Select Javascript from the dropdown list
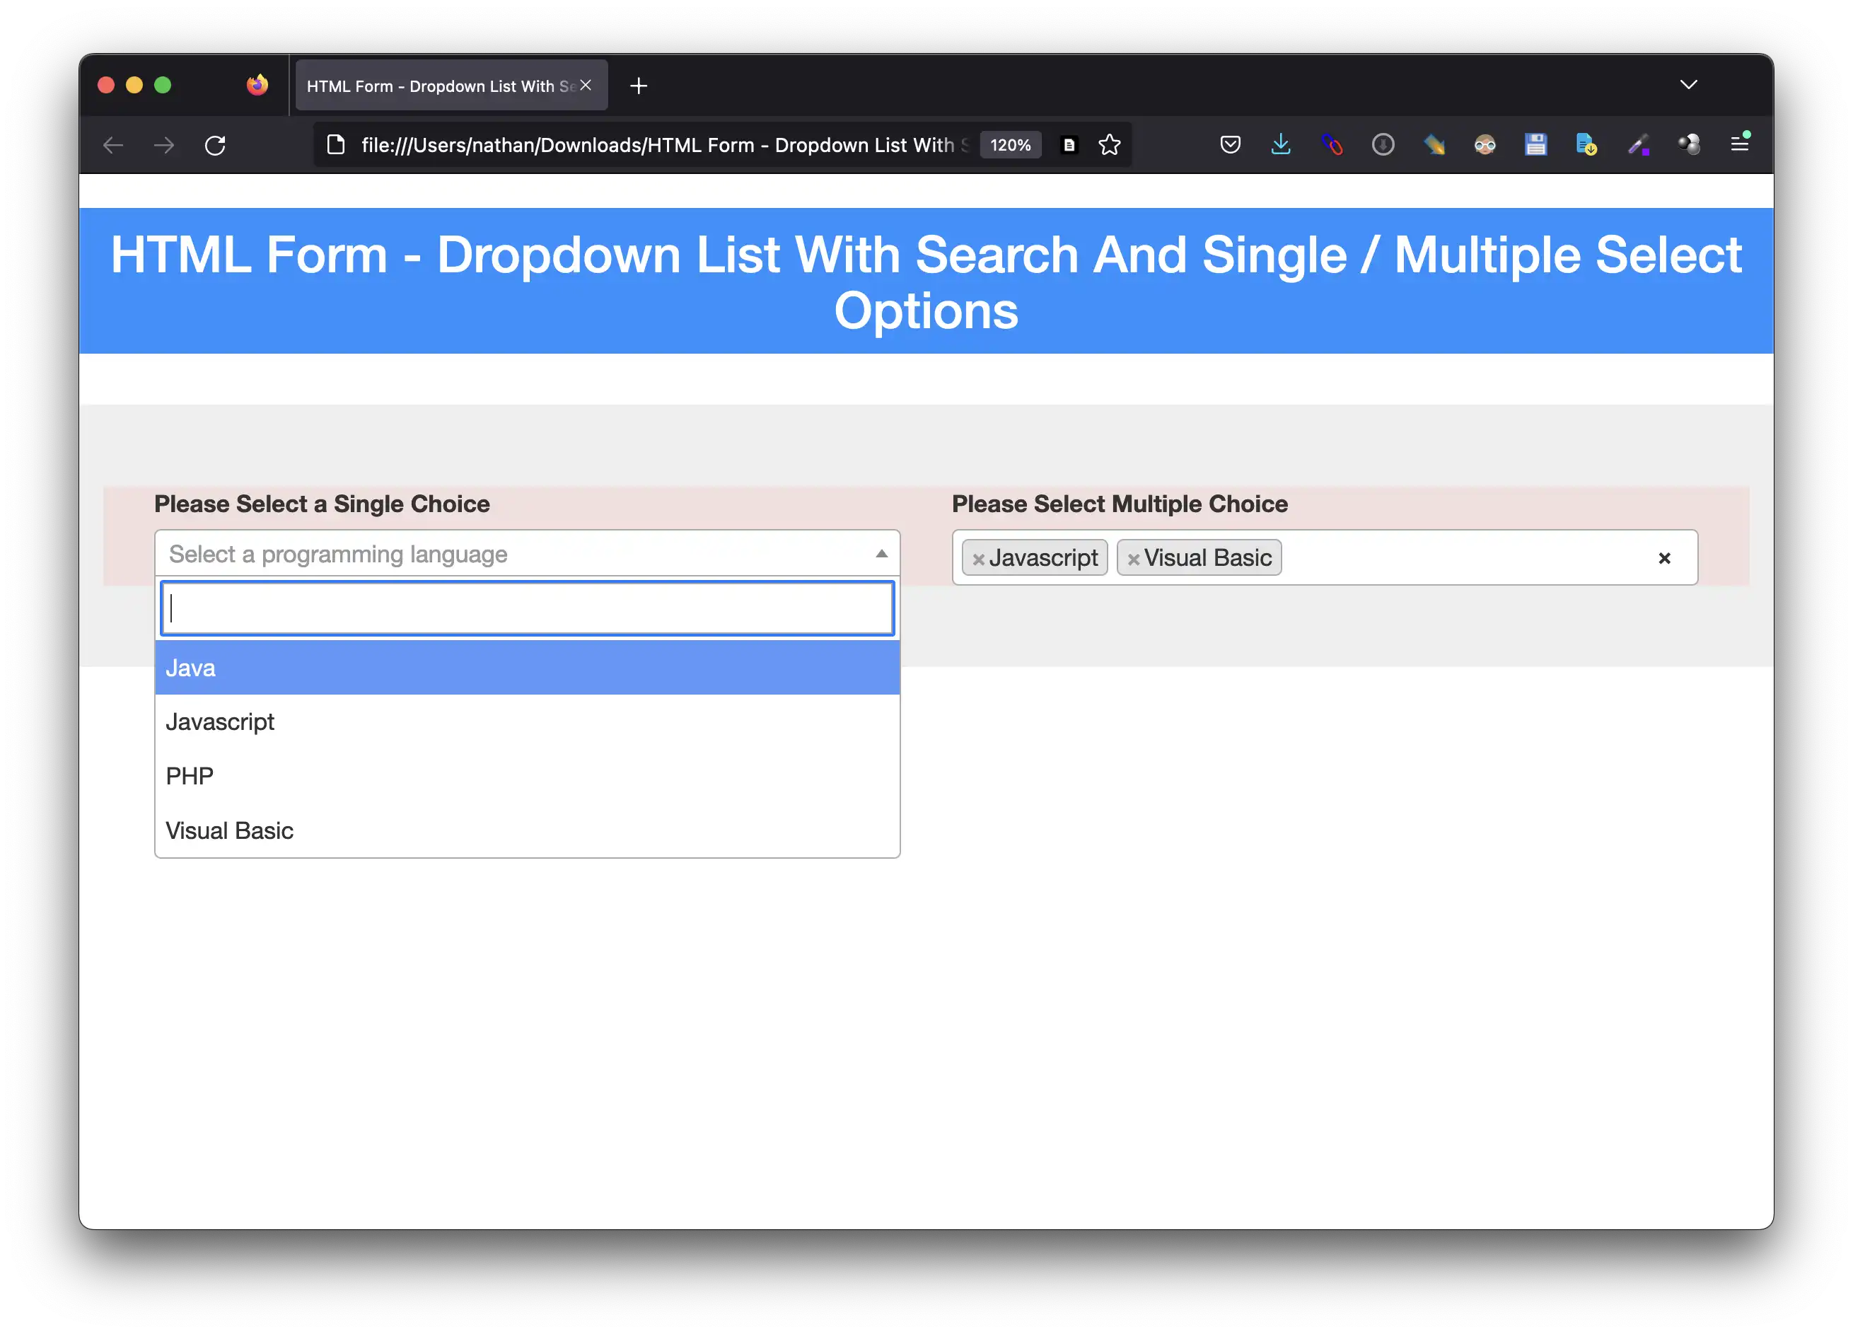The height and width of the screenshot is (1334, 1853). [x=528, y=721]
